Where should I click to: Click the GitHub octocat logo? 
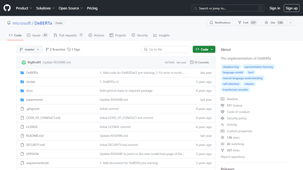7,8
